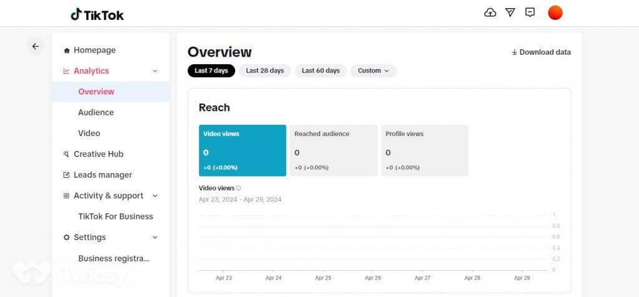Open the Custom date range dropdown
The height and width of the screenshot is (297, 639).
373,71
